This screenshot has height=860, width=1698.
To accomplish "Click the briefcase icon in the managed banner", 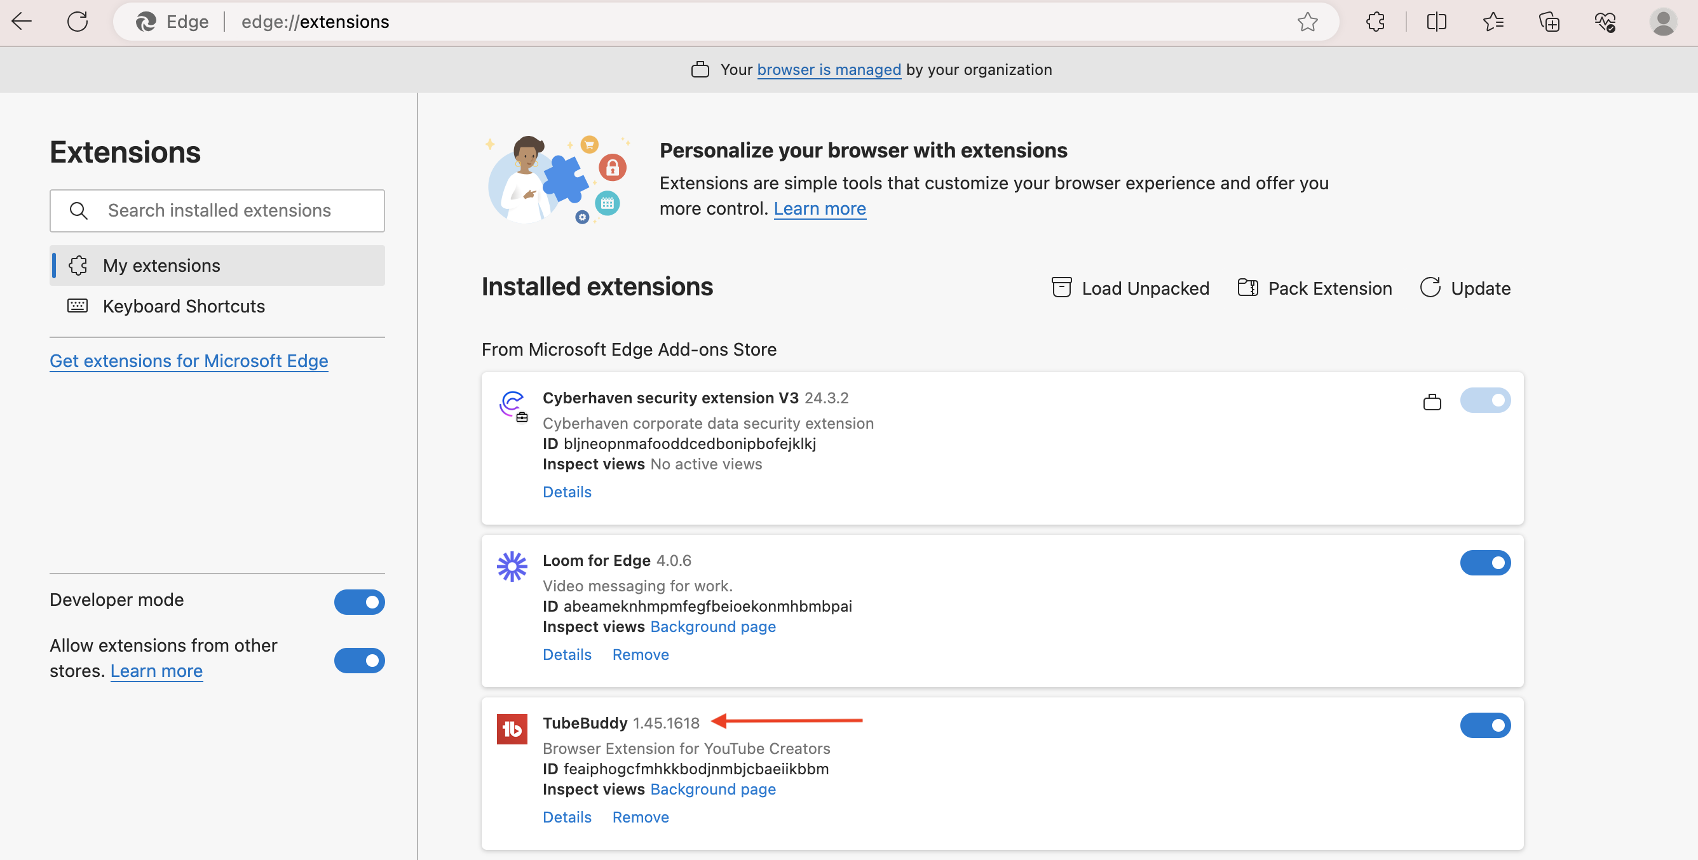I will point(700,69).
